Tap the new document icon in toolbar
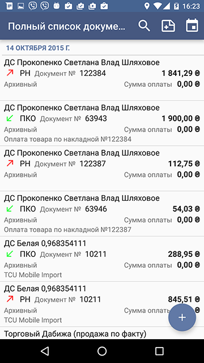This screenshot has height=363, width=204. coord(168,26)
